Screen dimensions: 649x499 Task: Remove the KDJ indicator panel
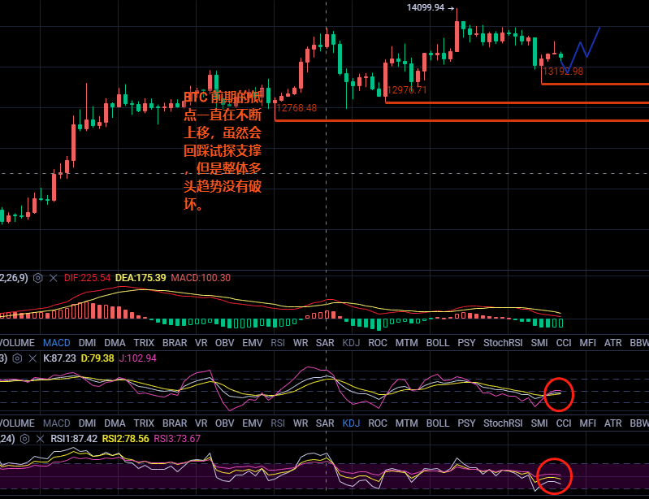[x=32, y=358]
